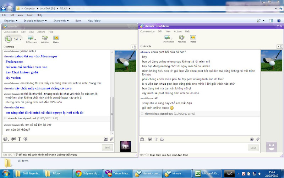Click nhmols status radio in right chat

[x=141, y=46]
